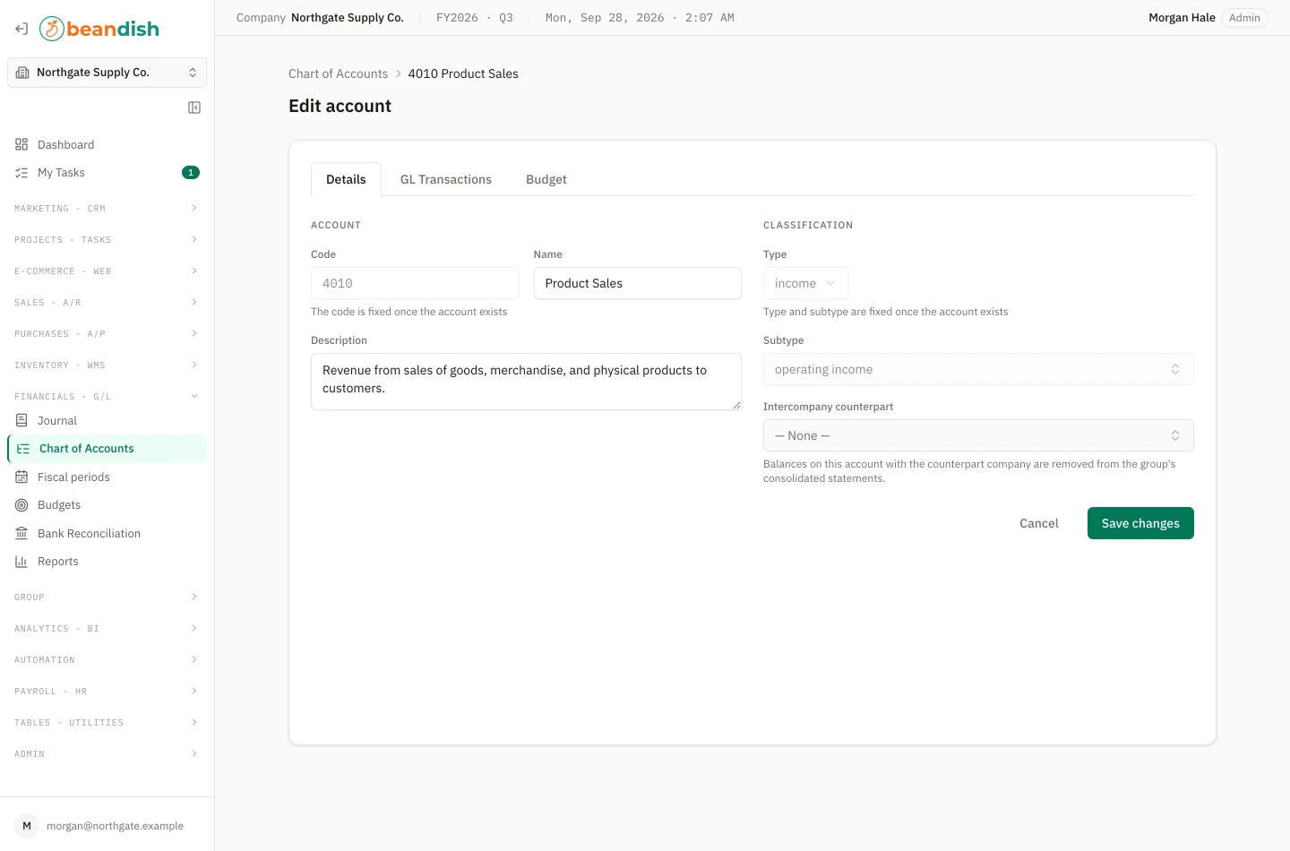
Task: Expand the Tables - Utilities section
Action: 107,723
